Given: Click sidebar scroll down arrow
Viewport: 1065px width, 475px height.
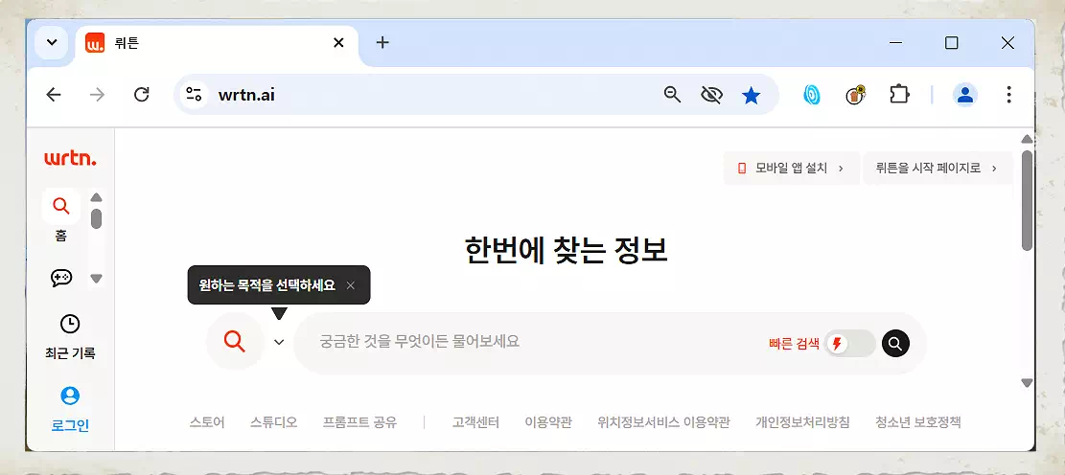Looking at the screenshot, I should click(x=97, y=279).
